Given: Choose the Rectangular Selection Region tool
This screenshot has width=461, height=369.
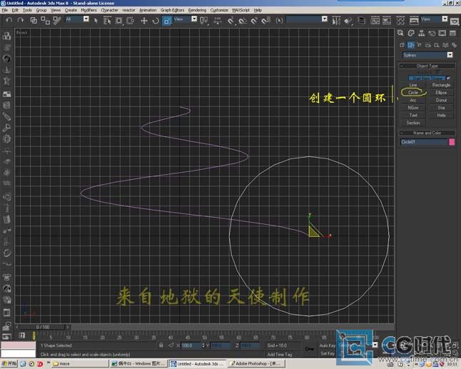Looking at the screenshot, I should coord(118,21).
